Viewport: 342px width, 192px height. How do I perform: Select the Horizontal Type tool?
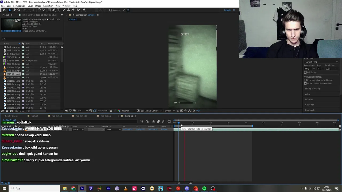(x=58, y=10)
